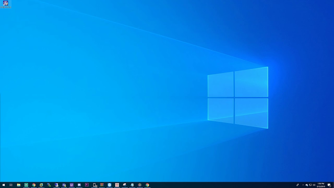Open the Your Phone app icon
The image size is (334, 188).
(95, 185)
